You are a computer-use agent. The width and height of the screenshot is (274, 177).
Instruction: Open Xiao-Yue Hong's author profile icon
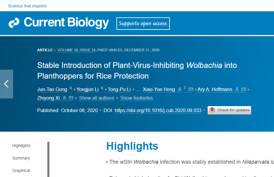point(180,89)
